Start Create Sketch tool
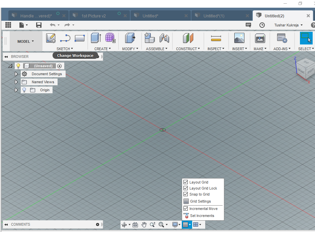Image resolution: width=315 pixels, height=232 pixels. tap(51, 38)
